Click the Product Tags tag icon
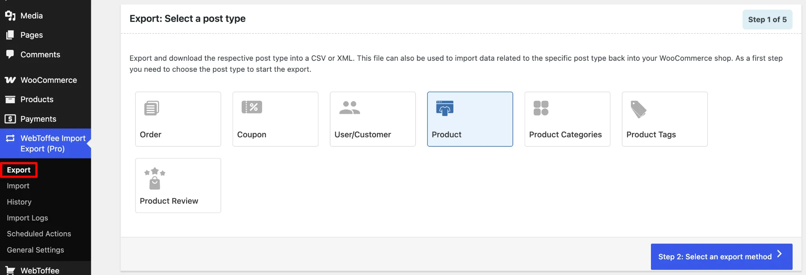The width and height of the screenshot is (806, 275). [638, 109]
